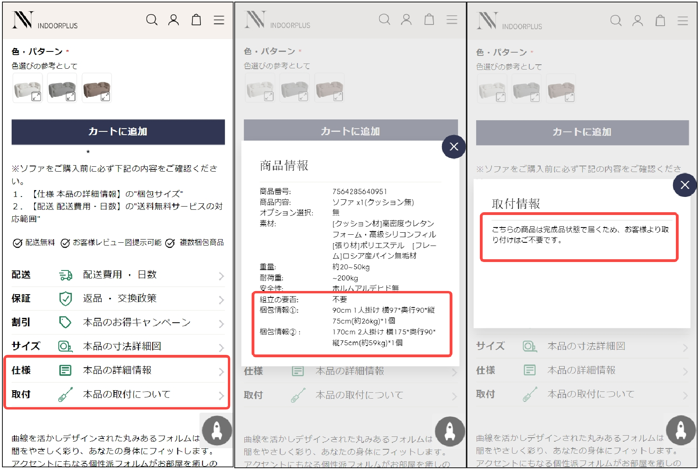Click the truck icon beside 配送
Viewport: 700px width, 471px height.
(65, 274)
